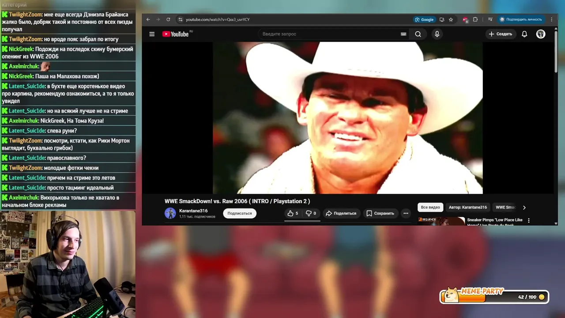Show next chips with right arrow
This screenshot has height=318, width=565.
(524, 207)
